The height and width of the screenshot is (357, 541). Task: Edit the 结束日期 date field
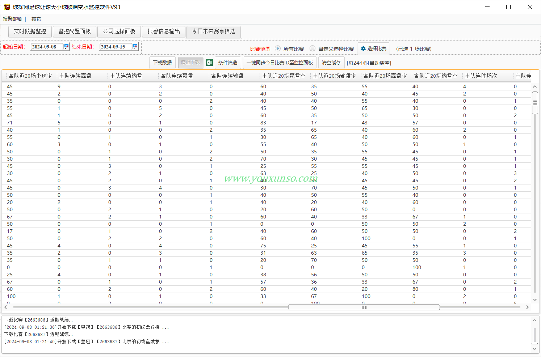(116, 47)
